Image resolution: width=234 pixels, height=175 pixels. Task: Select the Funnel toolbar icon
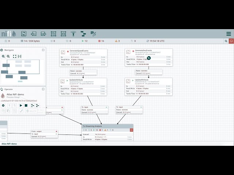point(73,34)
